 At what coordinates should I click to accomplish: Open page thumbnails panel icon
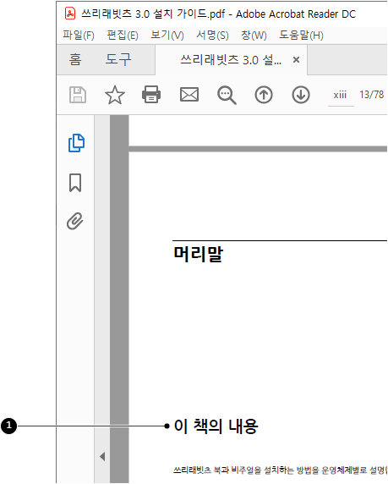[x=76, y=143]
